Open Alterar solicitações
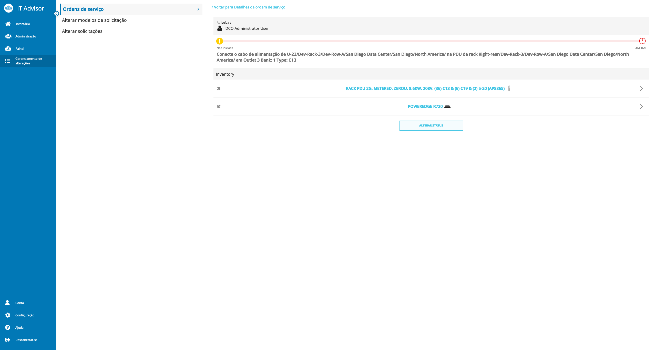Screen dimensions: 656x350 pyautogui.click(x=82, y=31)
